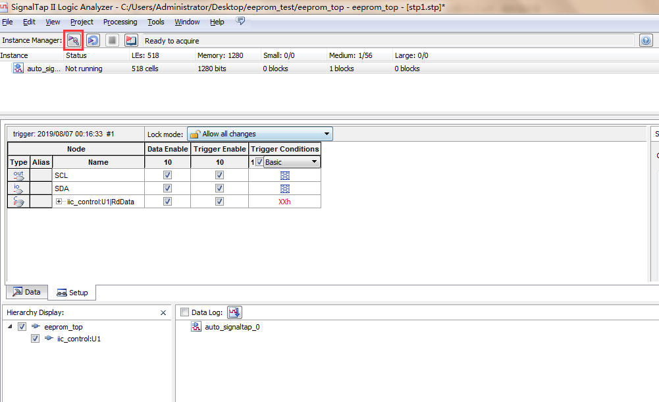Open the Tools menu
Screen dimensions: 659x402
pyautogui.click(x=156, y=22)
